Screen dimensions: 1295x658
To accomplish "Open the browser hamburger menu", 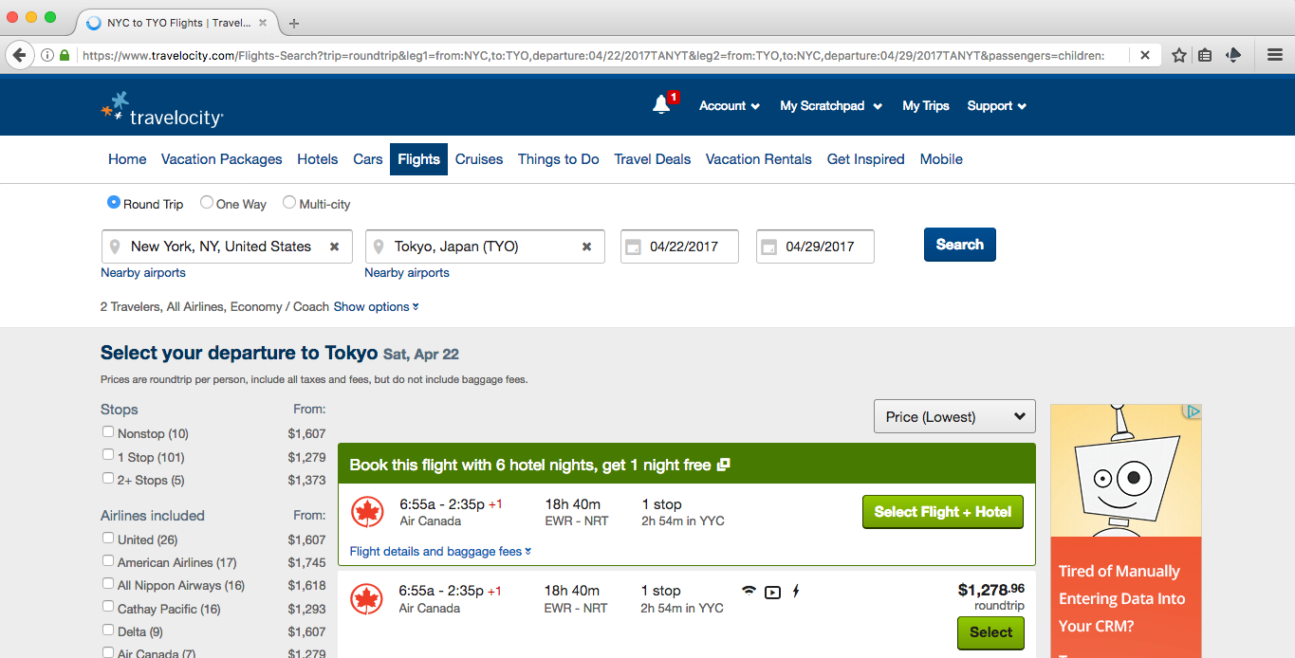I will [1275, 55].
